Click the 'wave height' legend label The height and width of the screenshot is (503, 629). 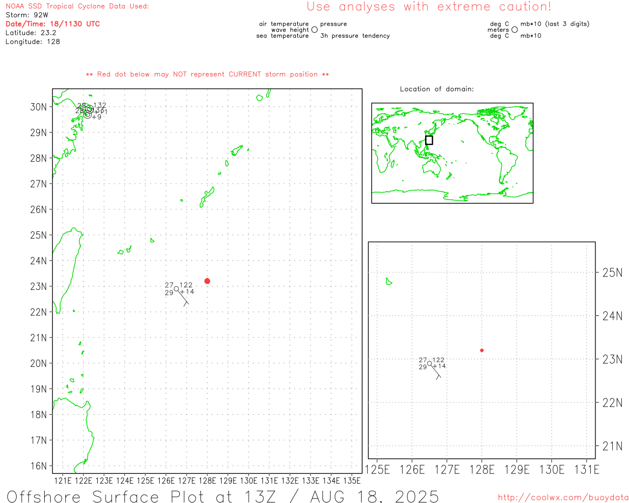click(290, 30)
